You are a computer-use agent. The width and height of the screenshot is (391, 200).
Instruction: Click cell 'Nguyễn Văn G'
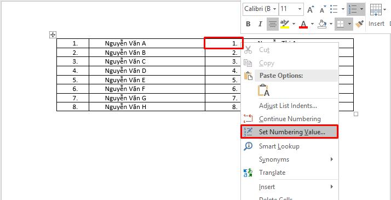coord(147,98)
